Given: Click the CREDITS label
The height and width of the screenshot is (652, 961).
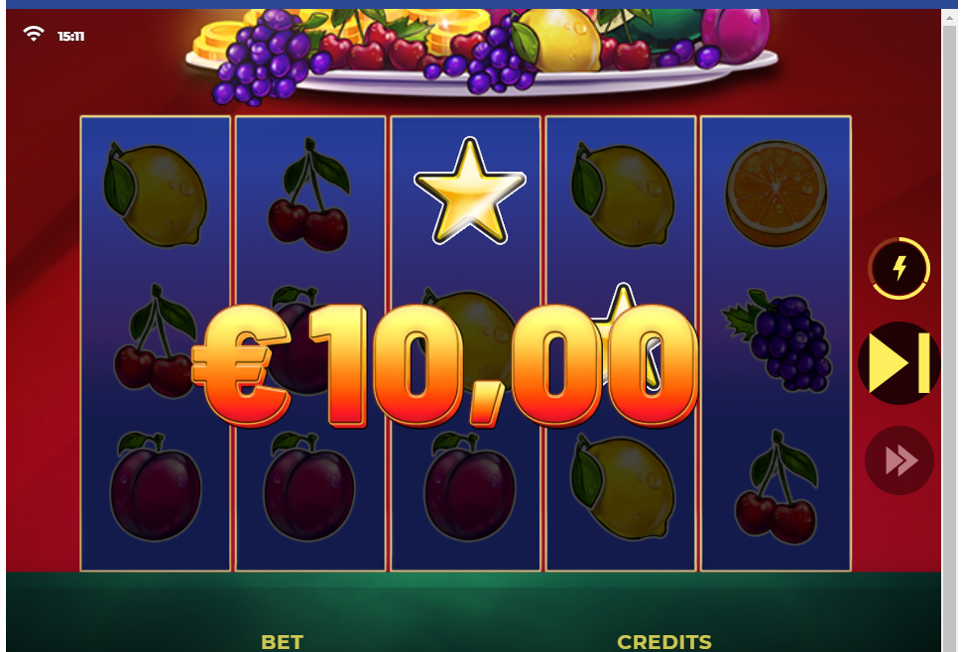Looking at the screenshot, I should point(664,642).
